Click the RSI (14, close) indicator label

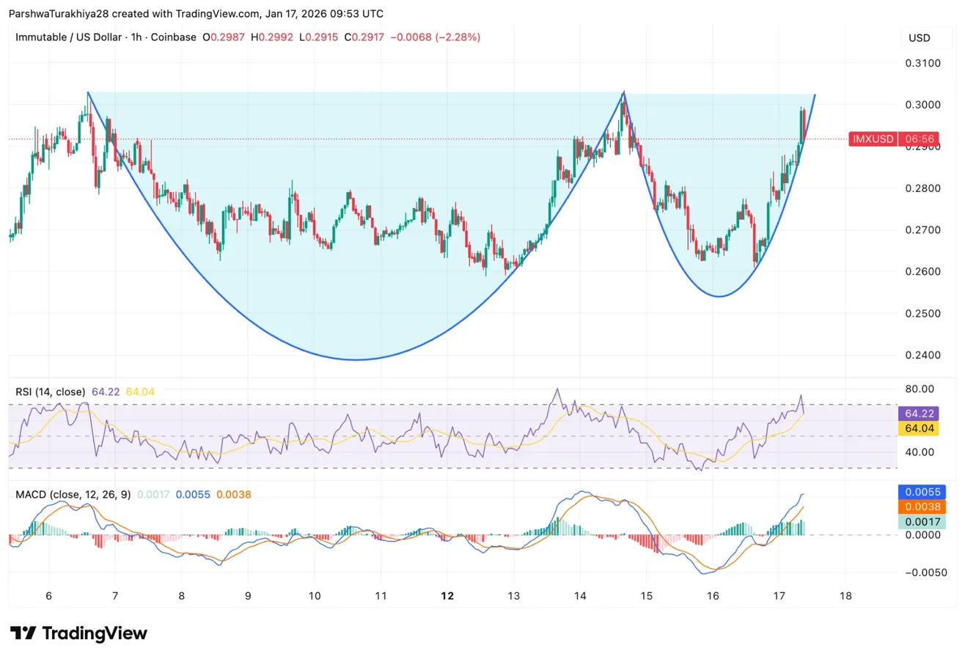pos(50,391)
